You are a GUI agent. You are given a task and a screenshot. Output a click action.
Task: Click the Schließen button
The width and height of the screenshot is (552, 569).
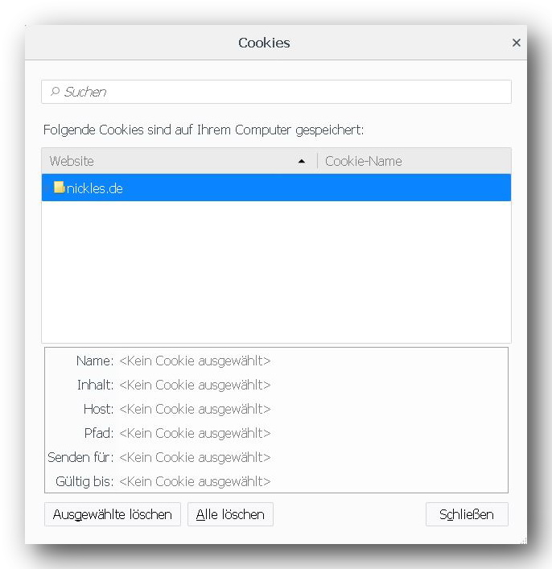click(467, 514)
